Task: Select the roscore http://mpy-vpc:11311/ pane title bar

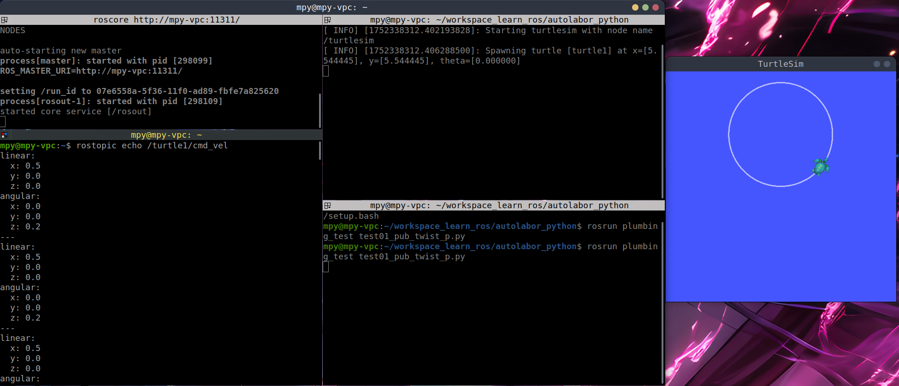Action: pos(166,20)
